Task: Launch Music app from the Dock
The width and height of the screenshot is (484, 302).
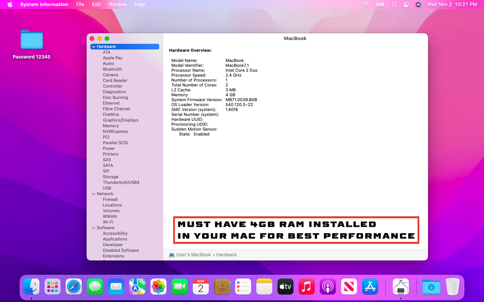Action: click(x=307, y=287)
